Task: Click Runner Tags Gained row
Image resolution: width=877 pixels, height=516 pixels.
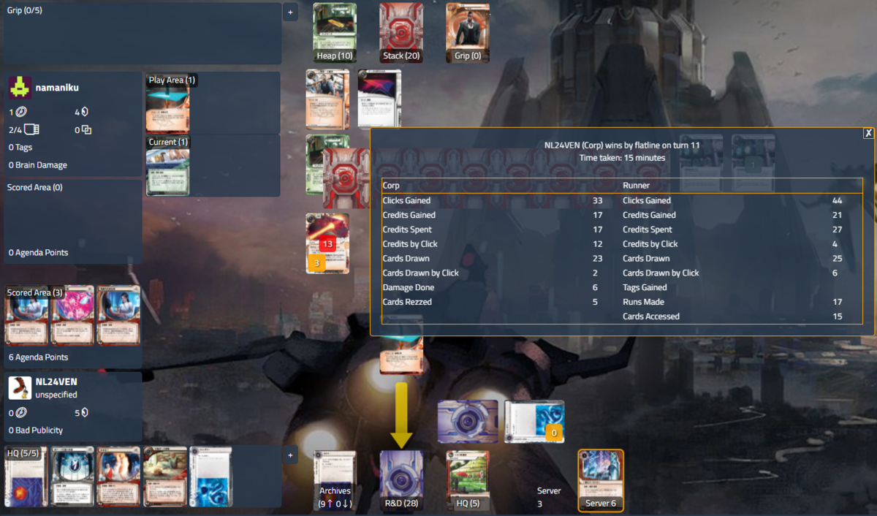Action: coord(741,287)
